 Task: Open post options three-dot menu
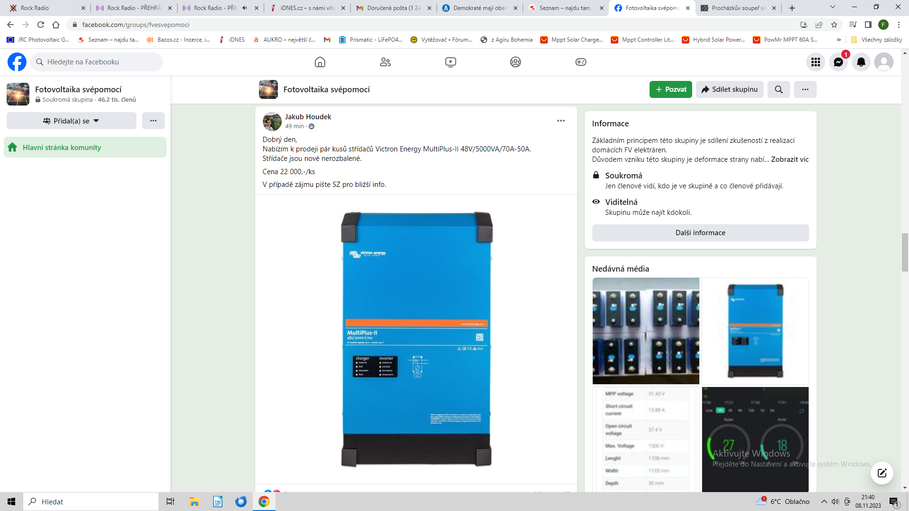click(x=561, y=121)
